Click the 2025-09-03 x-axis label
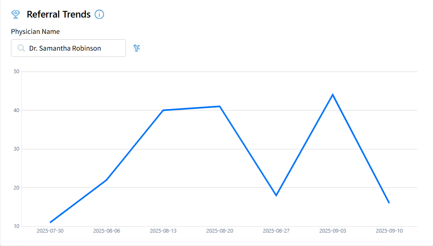The width and height of the screenshot is (433, 246). 333,231
